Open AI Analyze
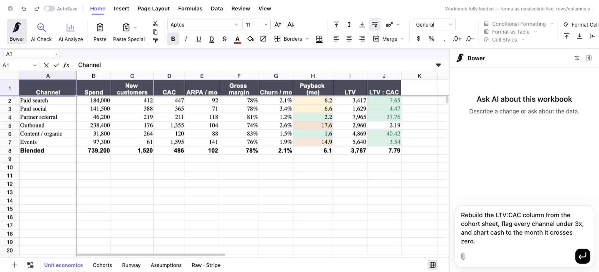This screenshot has height=272, width=599. pos(71,32)
